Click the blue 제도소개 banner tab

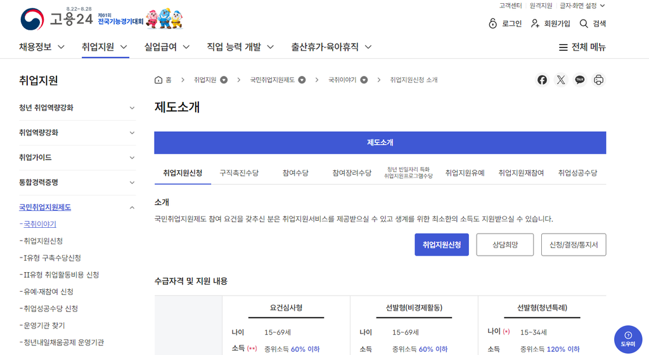coord(380,142)
